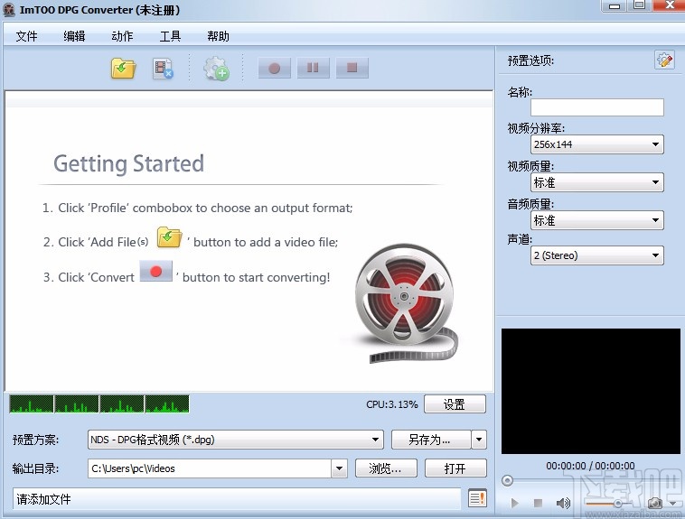The width and height of the screenshot is (685, 519).
Task: Take a snapshot with the camera icon
Action: pos(655,503)
